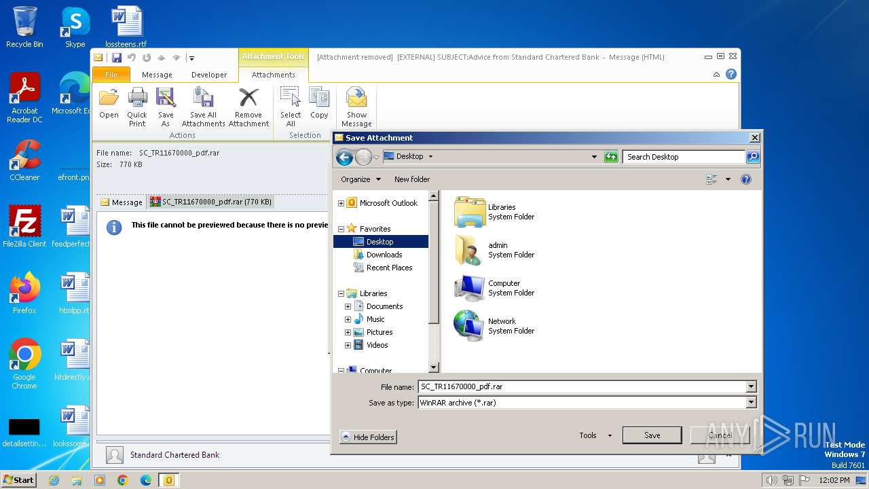Click the Undo icon in Outlook title bar
The height and width of the screenshot is (489, 869).
click(132, 58)
